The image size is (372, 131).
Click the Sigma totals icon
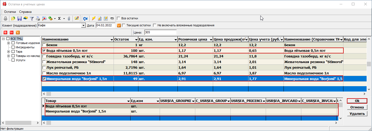[x=60, y=19]
